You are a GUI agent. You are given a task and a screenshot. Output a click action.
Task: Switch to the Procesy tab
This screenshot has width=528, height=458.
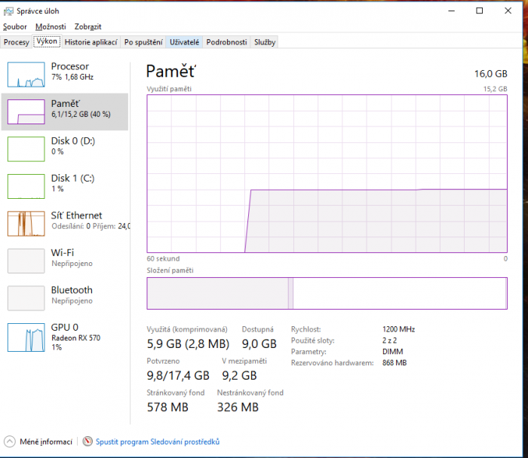click(x=16, y=42)
